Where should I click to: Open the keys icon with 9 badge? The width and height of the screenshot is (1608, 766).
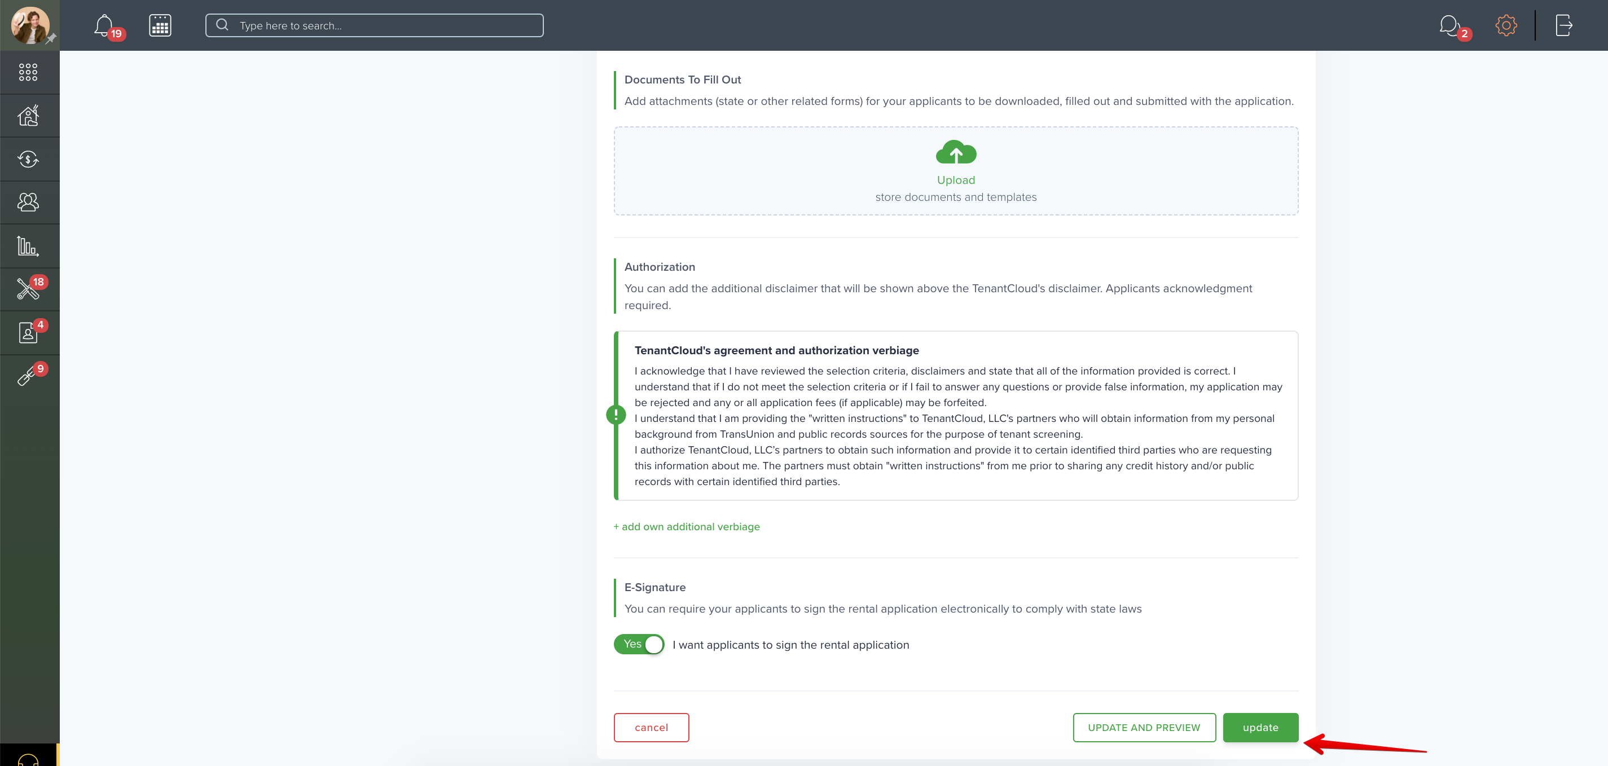[x=28, y=375]
